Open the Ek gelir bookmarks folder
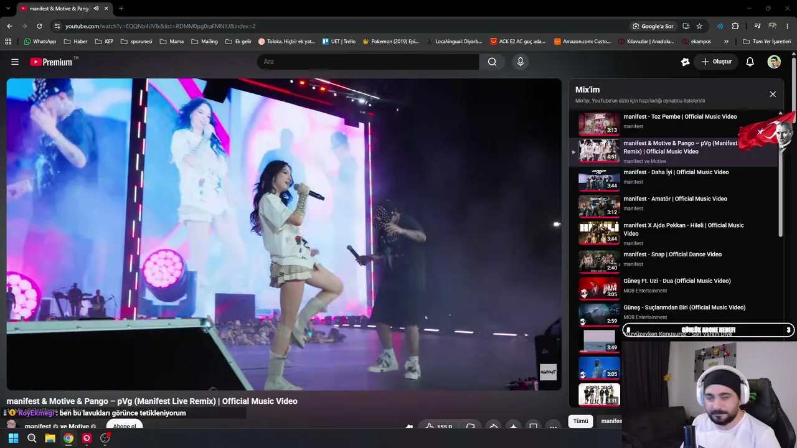The image size is (797, 448). pyautogui.click(x=238, y=42)
